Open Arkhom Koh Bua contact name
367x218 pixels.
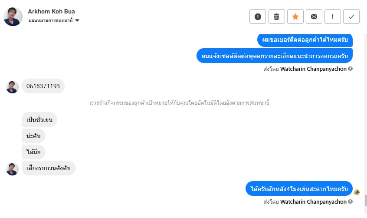(x=51, y=11)
